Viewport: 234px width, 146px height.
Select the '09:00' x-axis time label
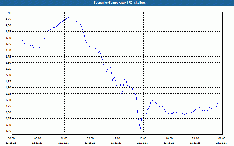click(90, 138)
